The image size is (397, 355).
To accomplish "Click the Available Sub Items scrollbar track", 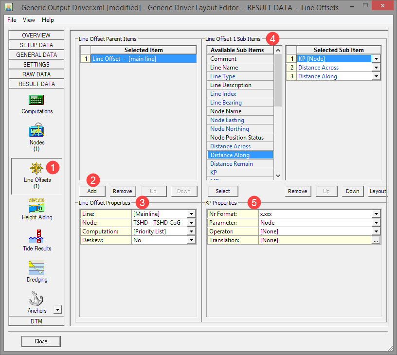I will pyautogui.click(x=278, y=141).
